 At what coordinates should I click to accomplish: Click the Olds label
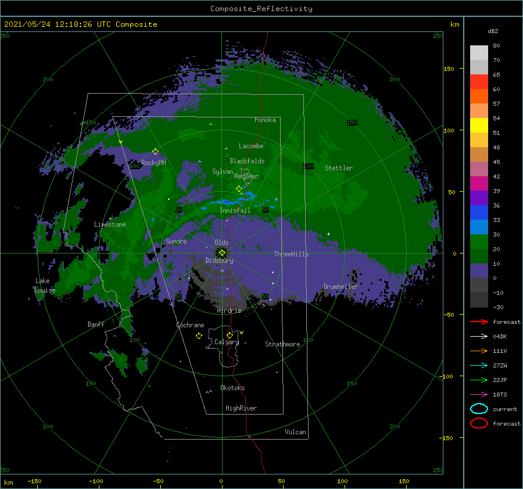(x=221, y=242)
